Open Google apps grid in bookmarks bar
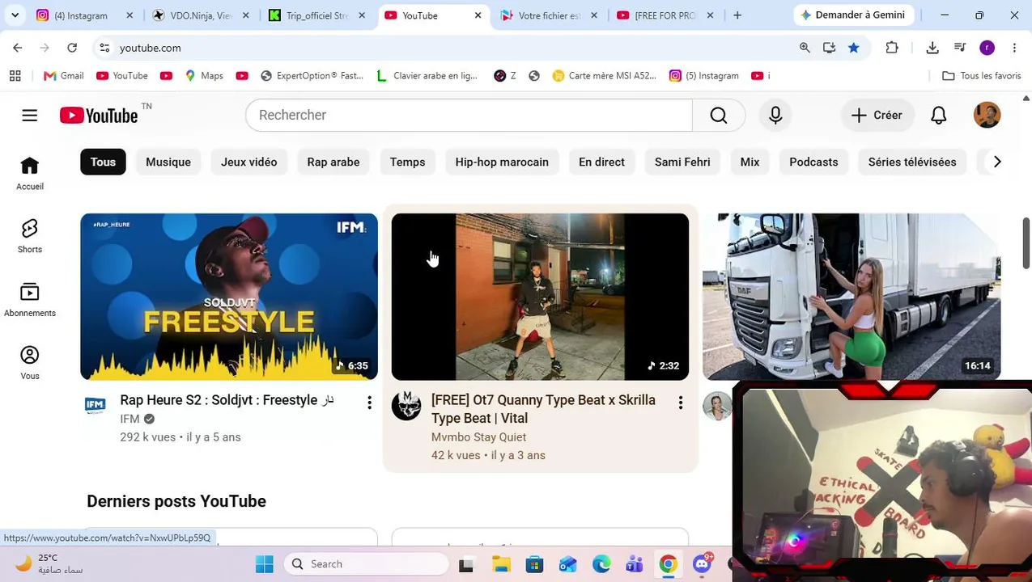The width and height of the screenshot is (1032, 582). click(x=15, y=76)
